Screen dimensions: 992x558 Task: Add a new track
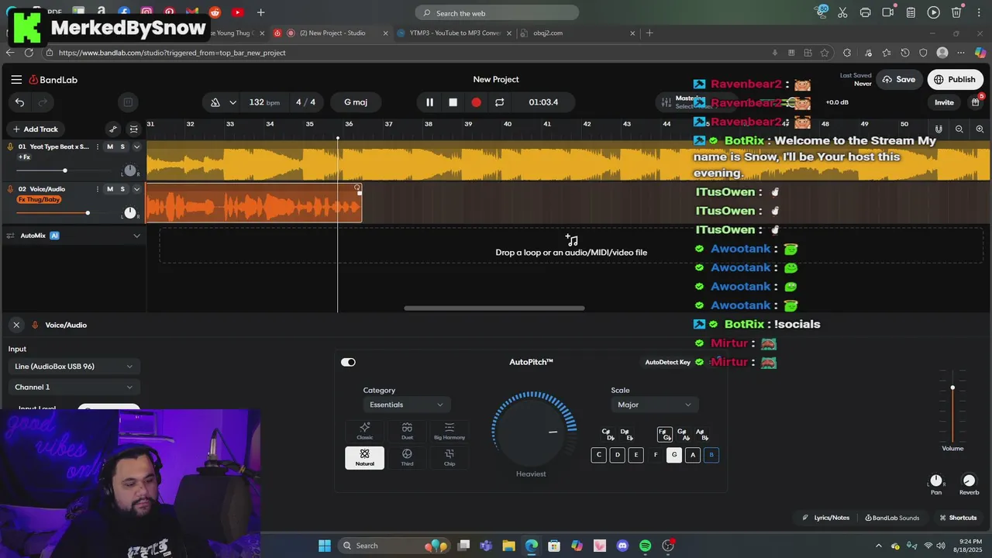click(x=35, y=129)
